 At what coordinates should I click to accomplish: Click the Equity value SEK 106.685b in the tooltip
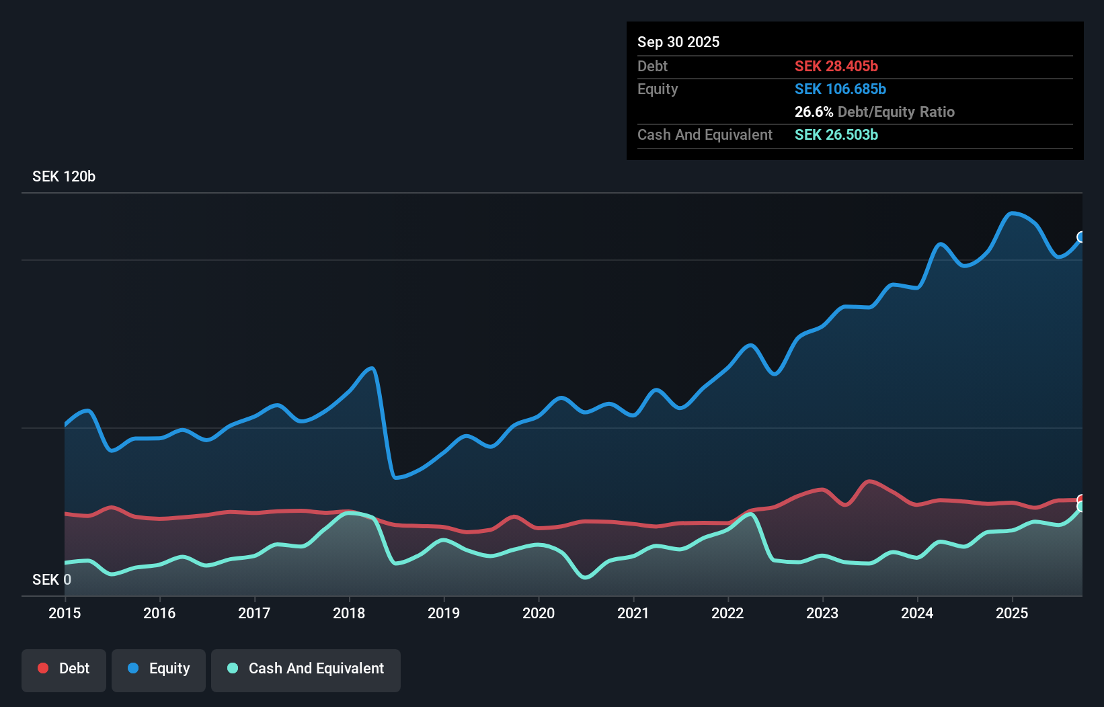(x=840, y=89)
